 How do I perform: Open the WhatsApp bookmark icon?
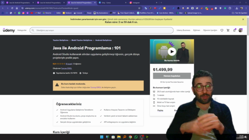19,13
